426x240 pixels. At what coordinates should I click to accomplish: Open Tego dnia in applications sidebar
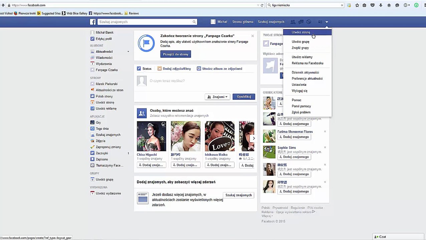[102, 129]
